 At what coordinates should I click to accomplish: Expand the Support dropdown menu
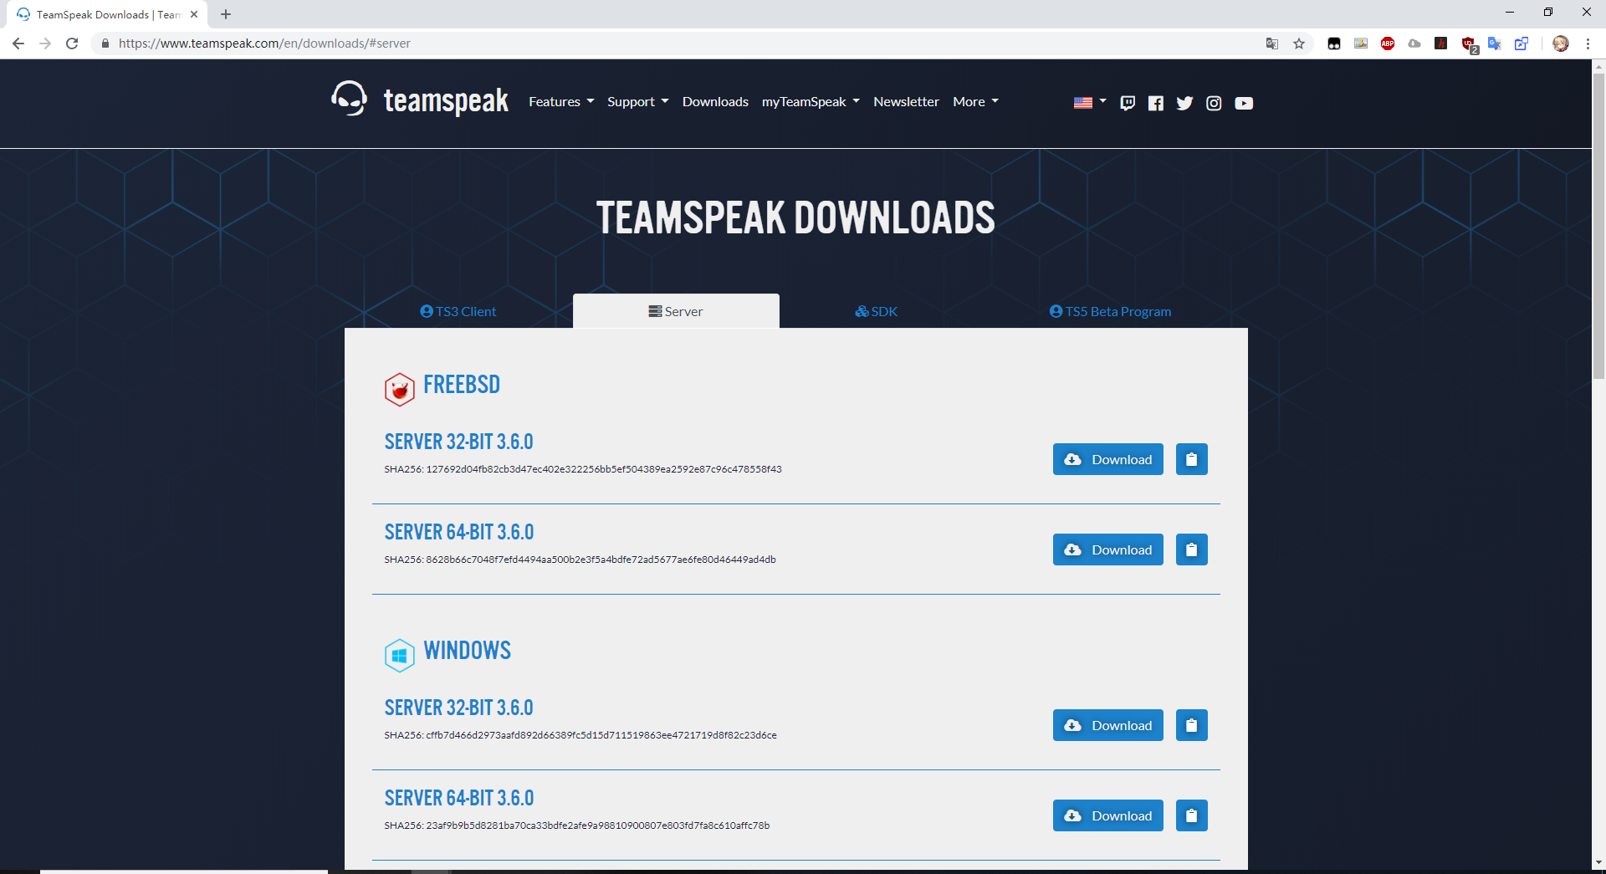point(638,101)
